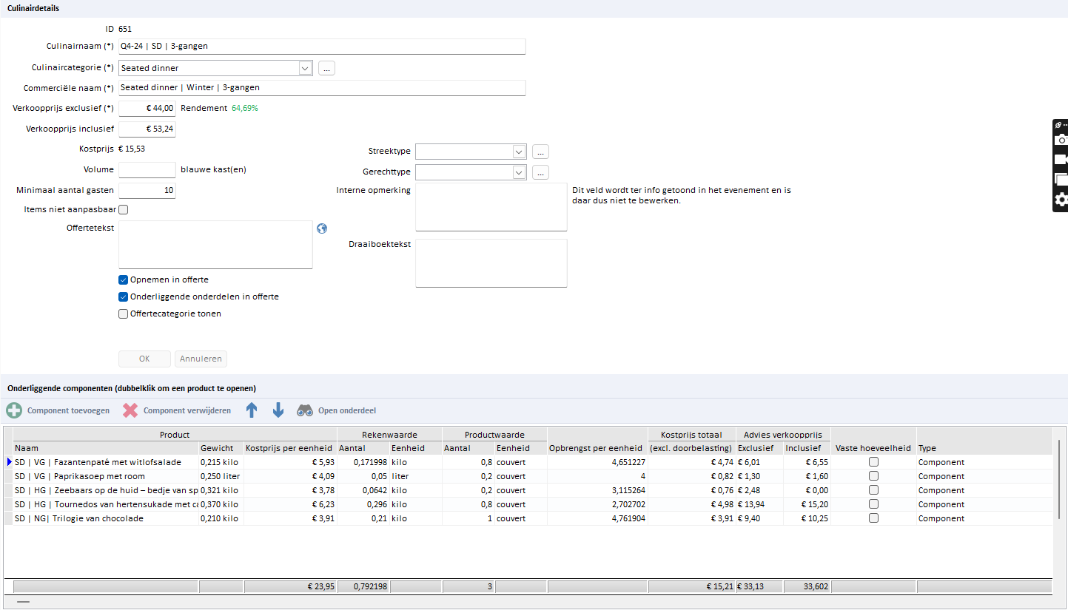Click the Rendement value 64,69%
The width and height of the screenshot is (1068, 610).
[245, 108]
